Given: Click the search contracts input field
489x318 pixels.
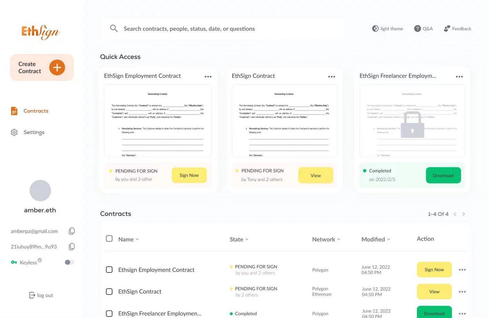Looking at the screenshot, I should [210, 29].
